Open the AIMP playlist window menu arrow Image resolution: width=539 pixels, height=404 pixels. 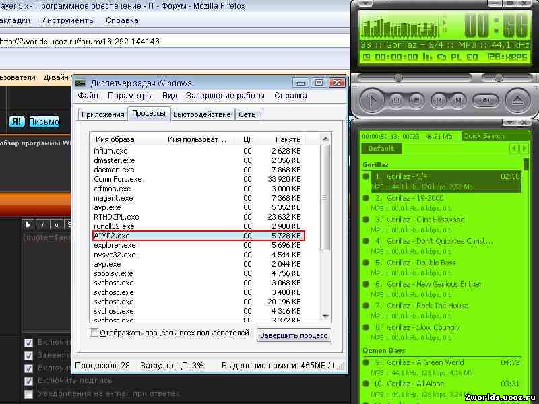click(x=509, y=122)
